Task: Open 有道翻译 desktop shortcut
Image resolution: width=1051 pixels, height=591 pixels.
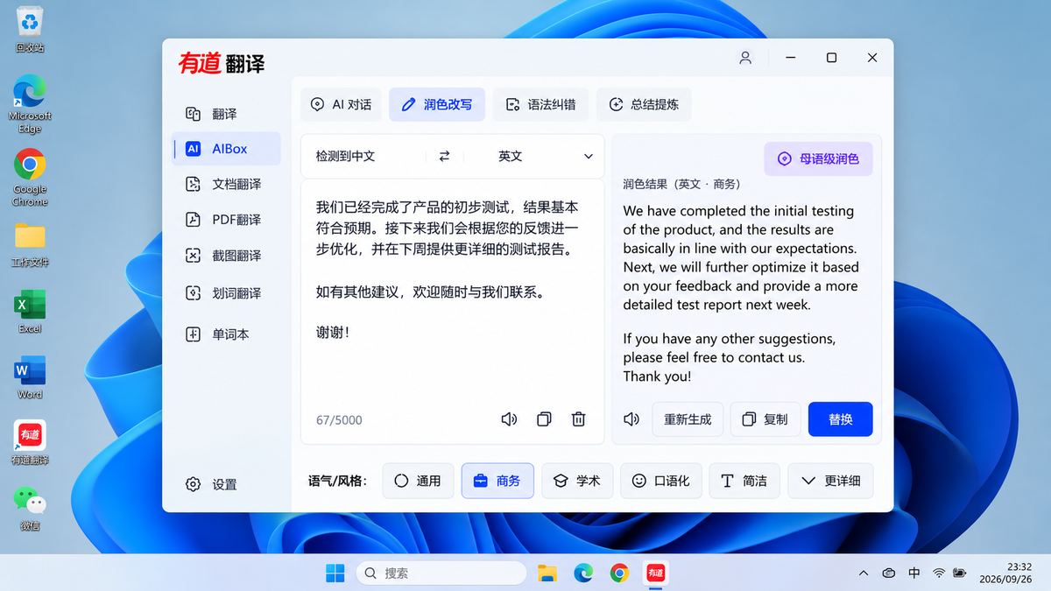Action: 30,442
